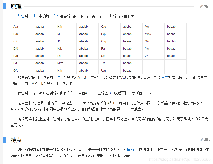Click the table cell O/o
Screen dimensions: 213x164
pyautogui.click(x=110, y=27)
